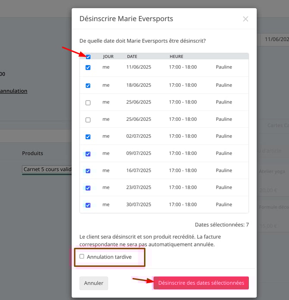
Task: Close the Désinscrire Marie Eversports dialog
Action: [x=245, y=19]
